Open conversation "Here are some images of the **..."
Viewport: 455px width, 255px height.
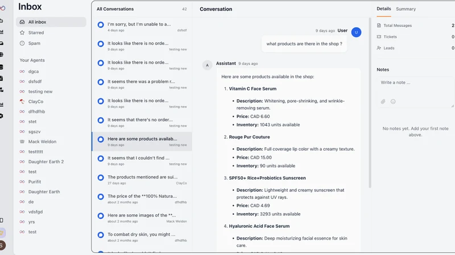(142, 218)
